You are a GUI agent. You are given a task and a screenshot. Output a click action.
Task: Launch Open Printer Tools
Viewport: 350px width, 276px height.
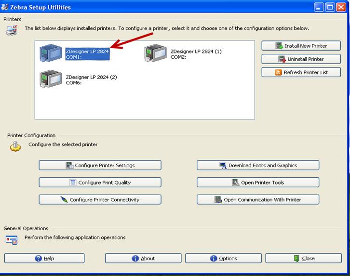click(258, 183)
